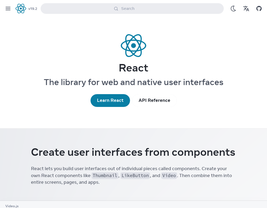Open the hamburger navigation menu
The height and width of the screenshot is (208, 267).
tap(8, 9)
